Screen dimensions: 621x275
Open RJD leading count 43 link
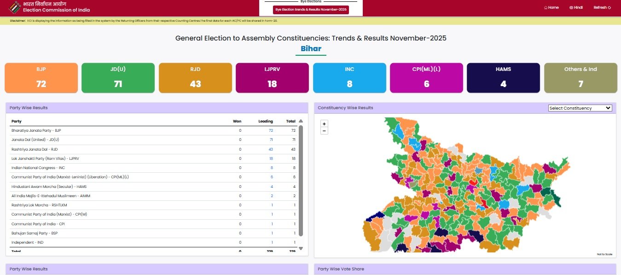tap(271, 149)
